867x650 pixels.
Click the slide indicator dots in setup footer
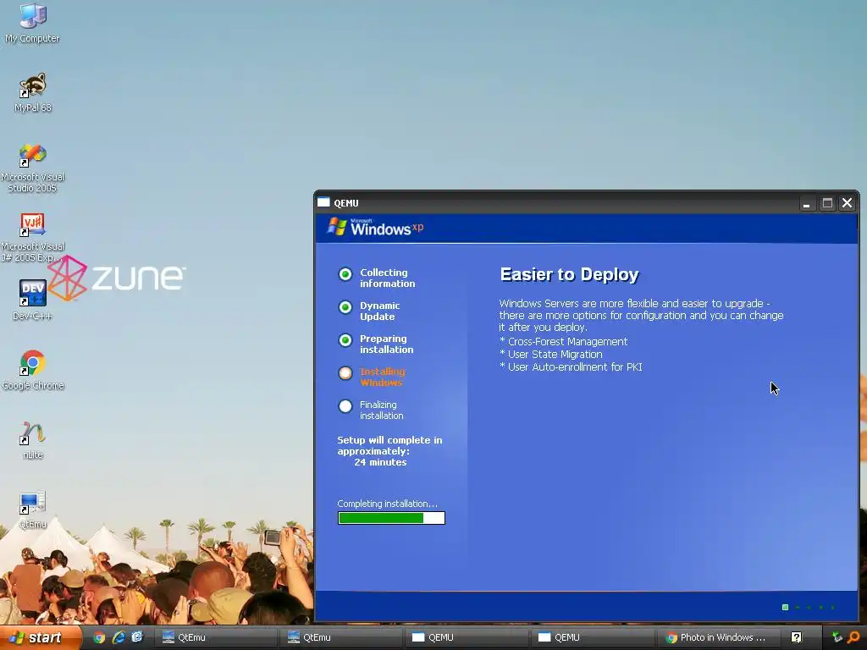click(809, 608)
